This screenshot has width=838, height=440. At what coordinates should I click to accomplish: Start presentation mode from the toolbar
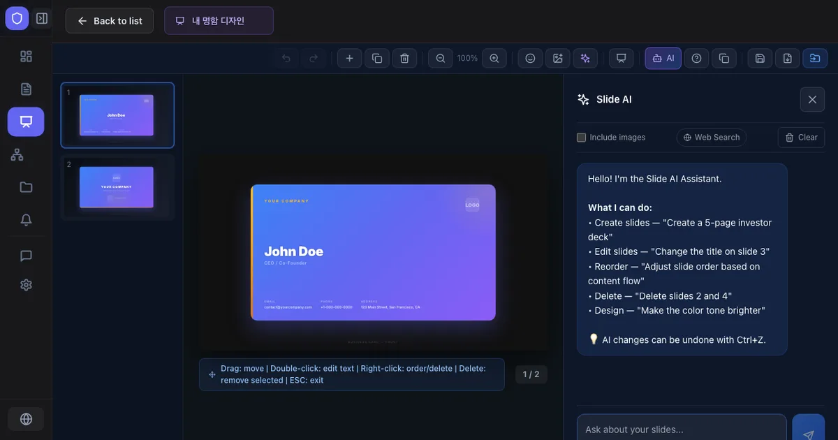(621, 59)
